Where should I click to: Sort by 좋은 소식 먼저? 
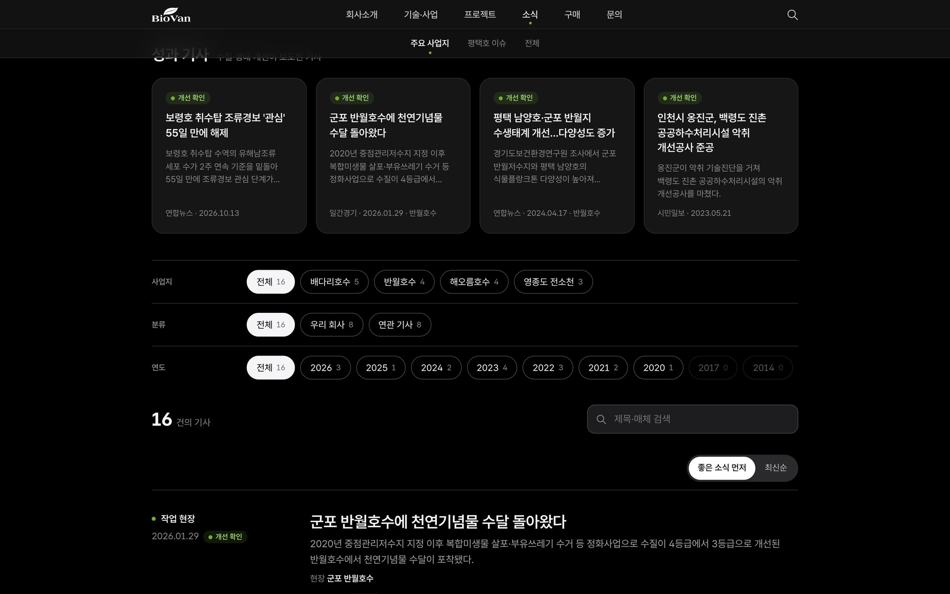coord(721,468)
